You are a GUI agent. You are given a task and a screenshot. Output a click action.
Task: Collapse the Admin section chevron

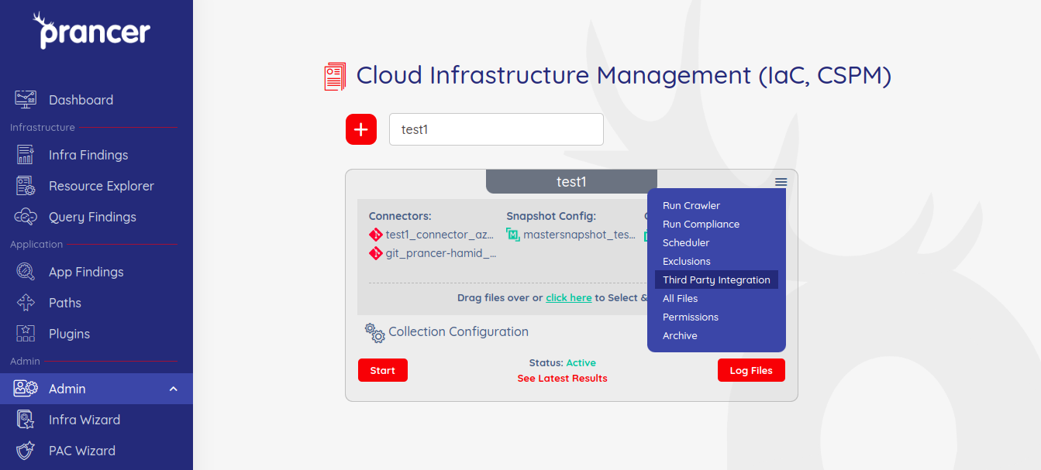coord(174,389)
